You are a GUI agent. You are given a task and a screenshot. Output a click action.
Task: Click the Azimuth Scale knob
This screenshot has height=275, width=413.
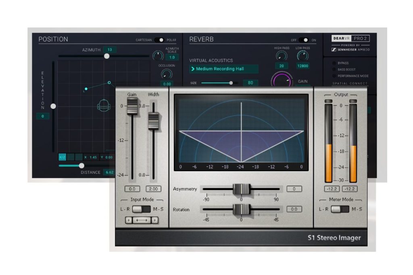[158, 56]
